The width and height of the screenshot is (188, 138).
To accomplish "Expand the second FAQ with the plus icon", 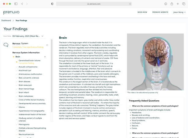I will pyautogui.click(x=130, y=133).
